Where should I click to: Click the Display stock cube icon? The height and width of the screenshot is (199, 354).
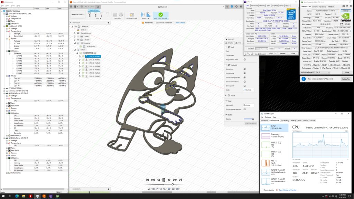(121, 15)
